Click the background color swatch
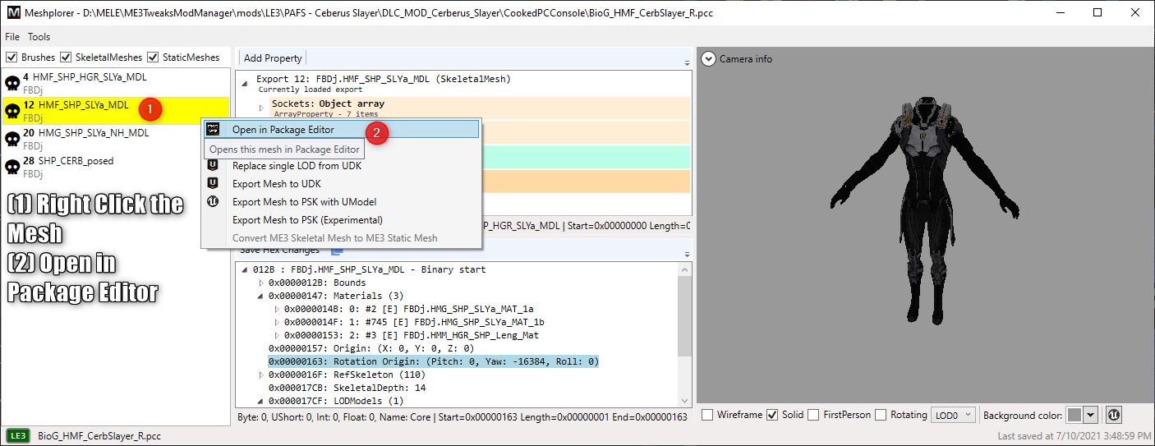This screenshot has height=446, width=1155. click(1074, 415)
